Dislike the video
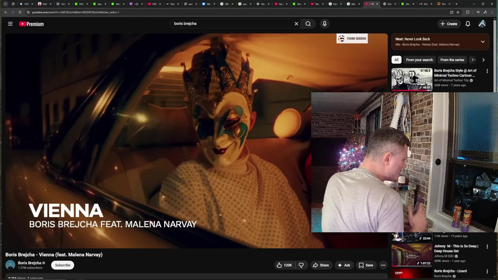Screen dimensions: 498x280 coord(302,265)
